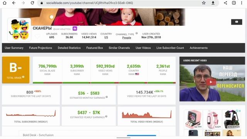Click the People channel type link
This screenshot has width=247, height=139.
click(127, 38)
